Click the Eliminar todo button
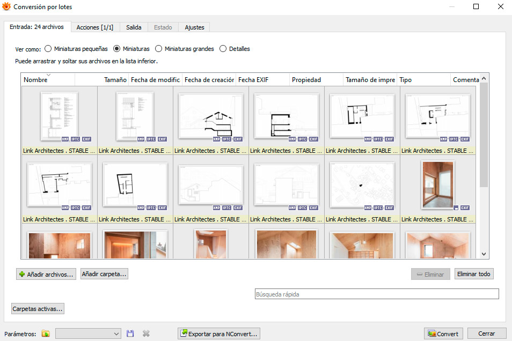The width and height of the screenshot is (512, 341). click(473, 274)
